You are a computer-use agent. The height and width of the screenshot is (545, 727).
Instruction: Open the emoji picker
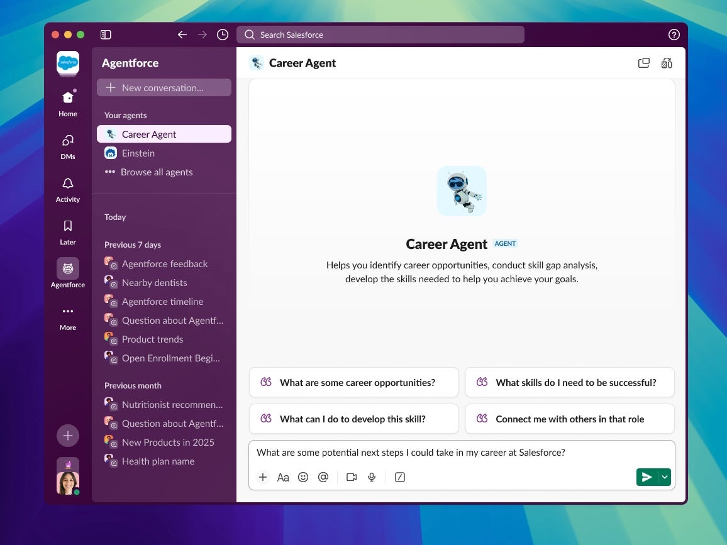[303, 477]
